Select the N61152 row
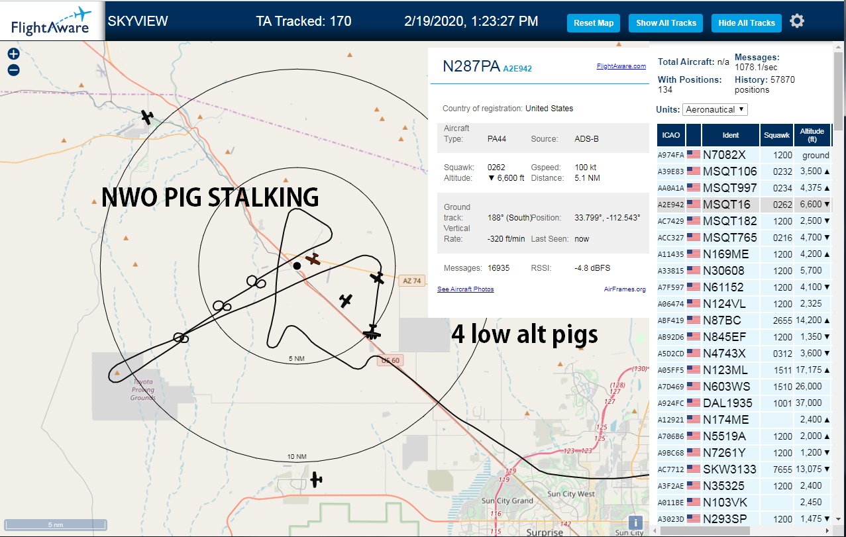 pyautogui.click(x=743, y=287)
